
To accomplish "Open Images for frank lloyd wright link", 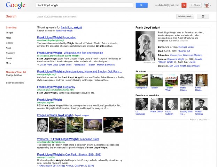I will pyautogui.click(x=55, y=115).
